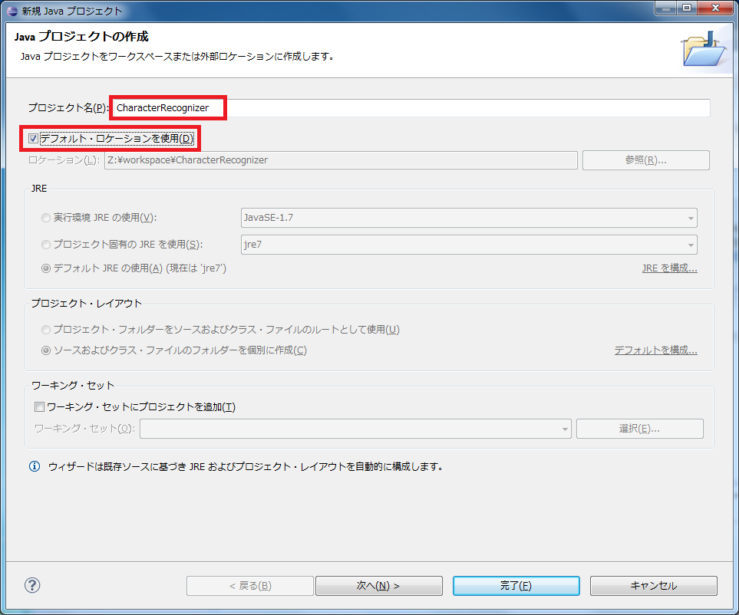Screen dimensions: 739x615
Task: Click the help question mark icon
Action: [x=32, y=585]
